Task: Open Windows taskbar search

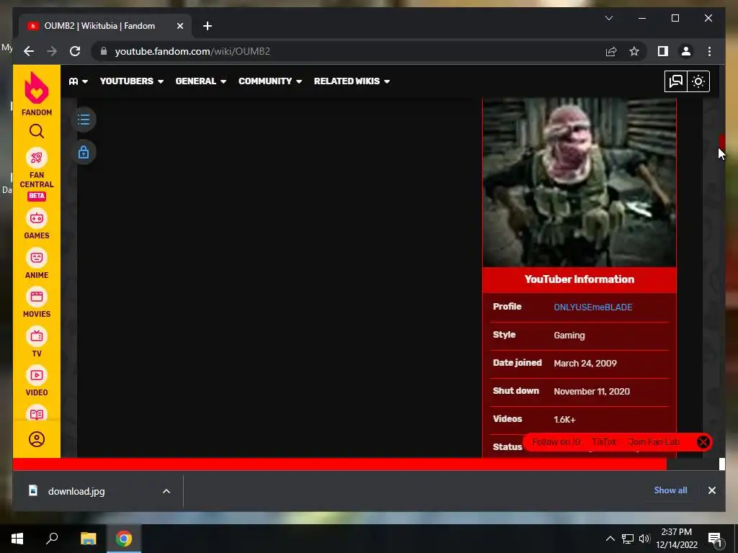Action: [52, 539]
